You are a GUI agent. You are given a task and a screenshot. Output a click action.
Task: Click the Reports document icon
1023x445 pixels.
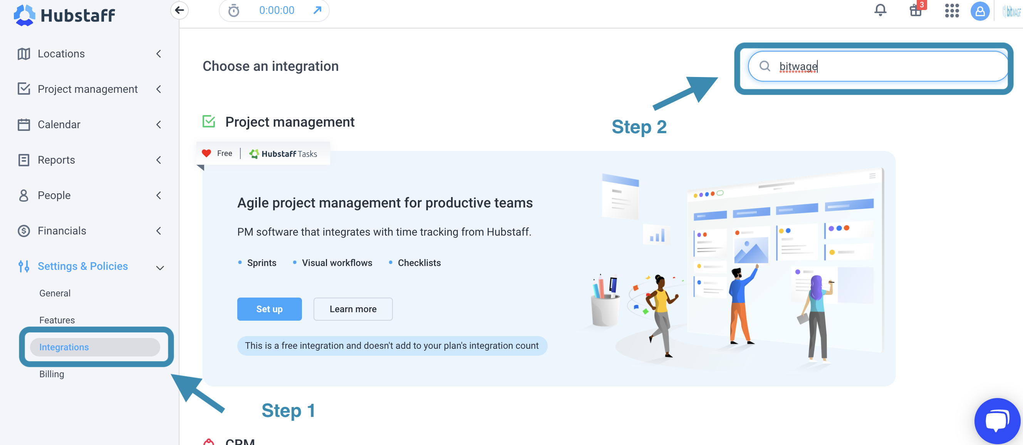click(24, 160)
